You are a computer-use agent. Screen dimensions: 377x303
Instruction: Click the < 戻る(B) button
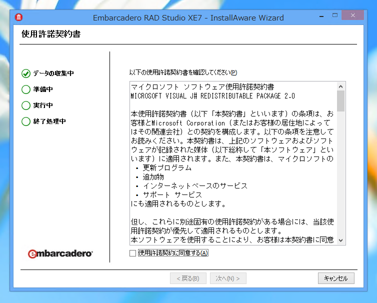coord(188,278)
